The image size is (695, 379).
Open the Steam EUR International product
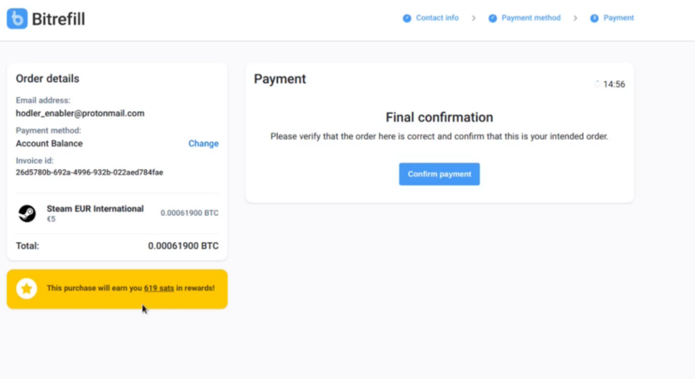pos(96,209)
